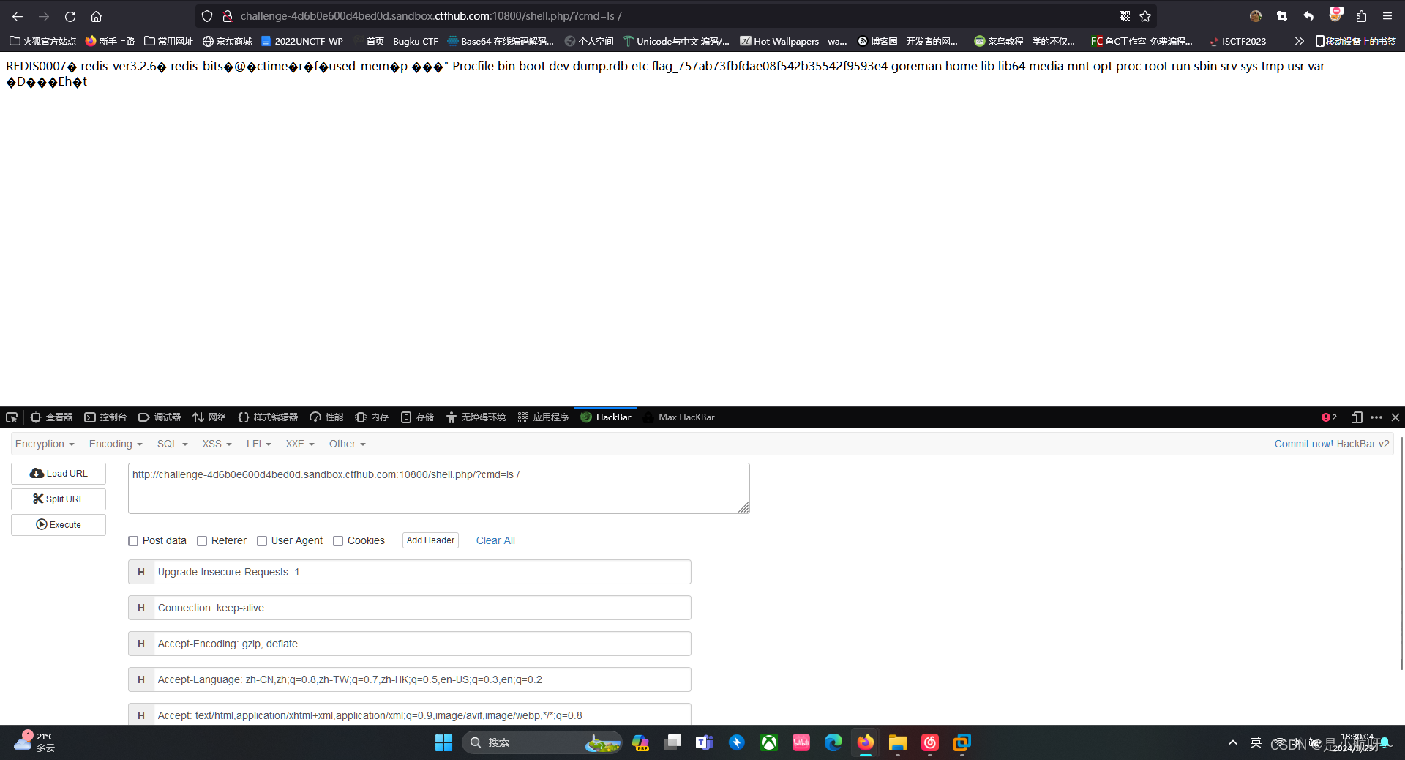Click the Clear All link

(495, 540)
